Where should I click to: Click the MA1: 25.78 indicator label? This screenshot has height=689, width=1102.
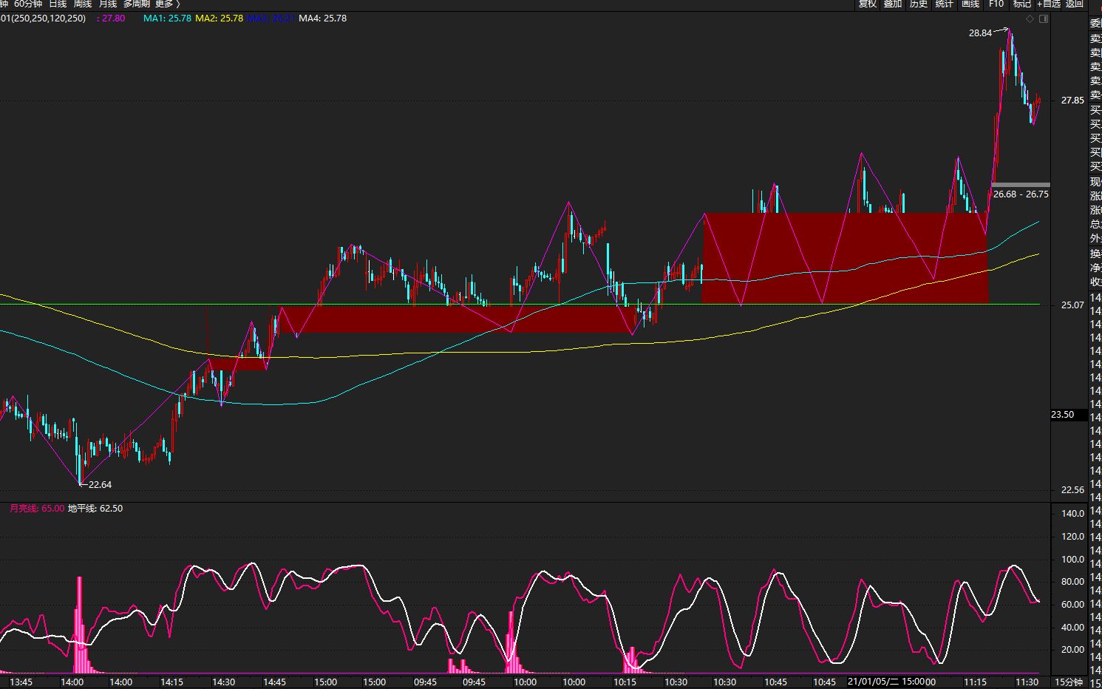point(167,18)
